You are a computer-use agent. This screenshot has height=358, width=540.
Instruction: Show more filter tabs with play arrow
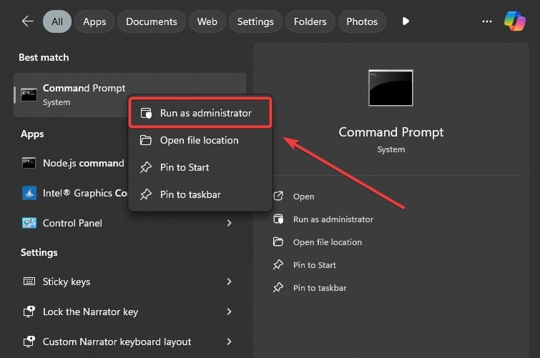pos(406,21)
